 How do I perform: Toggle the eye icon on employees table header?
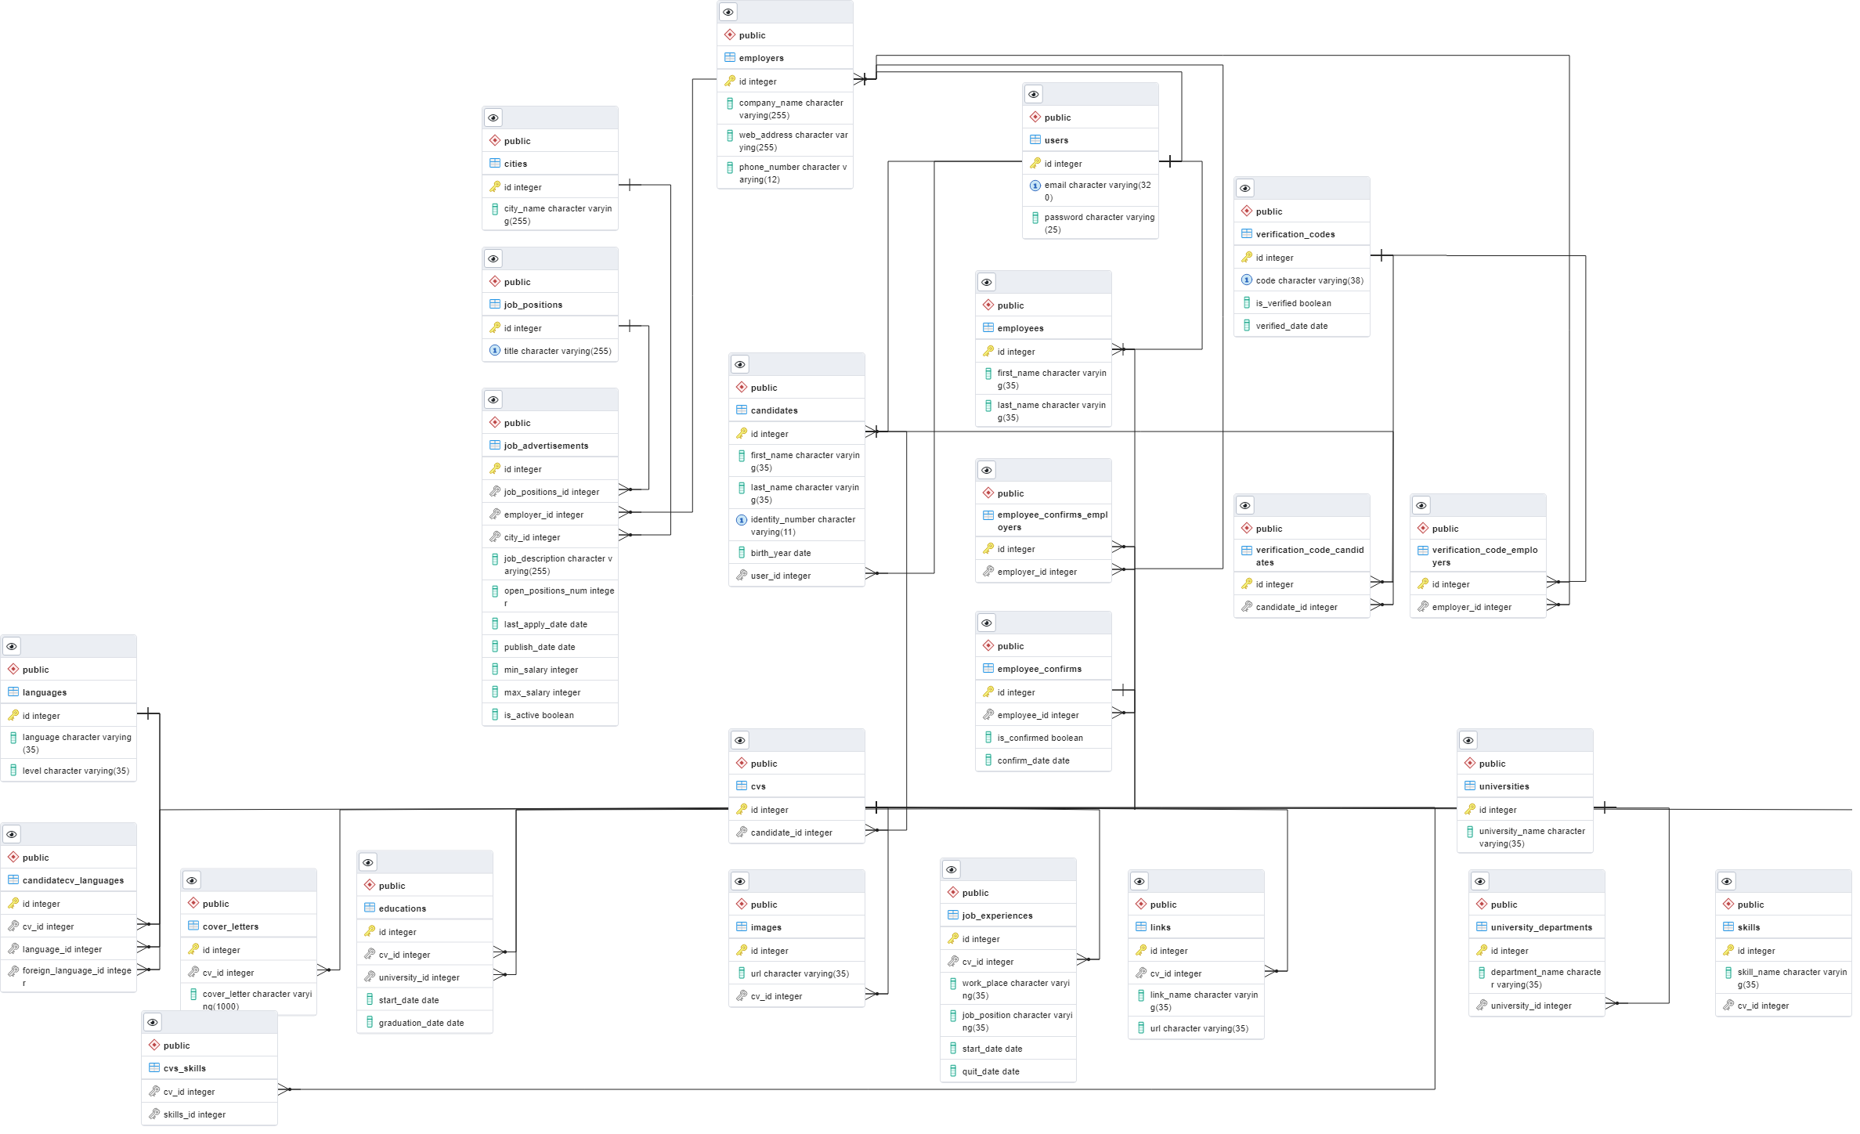tap(986, 281)
